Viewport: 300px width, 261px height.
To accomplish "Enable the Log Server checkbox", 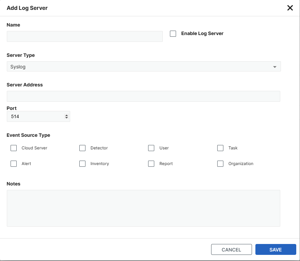I will (173, 33).
